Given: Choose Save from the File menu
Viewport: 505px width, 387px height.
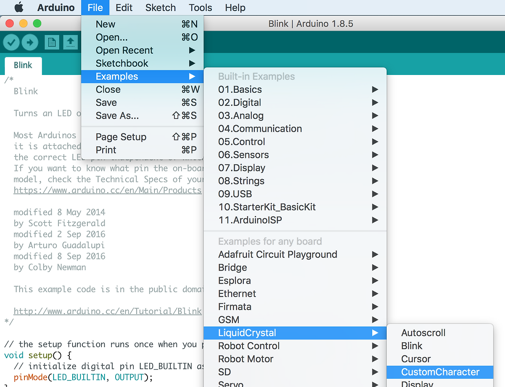Looking at the screenshot, I should tap(142, 103).
